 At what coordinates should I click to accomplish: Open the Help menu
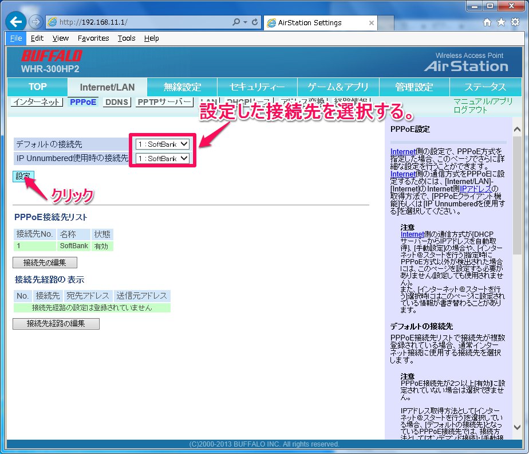(x=152, y=38)
